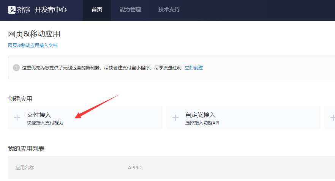Click the 开发者中心 header title
Image resolution: width=335 pixels, height=181 pixels.
pyautogui.click(x=51, y=9)
